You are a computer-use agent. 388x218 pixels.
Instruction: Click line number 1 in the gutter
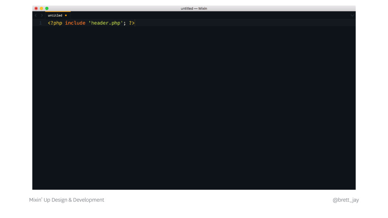(x=40, y=23)
